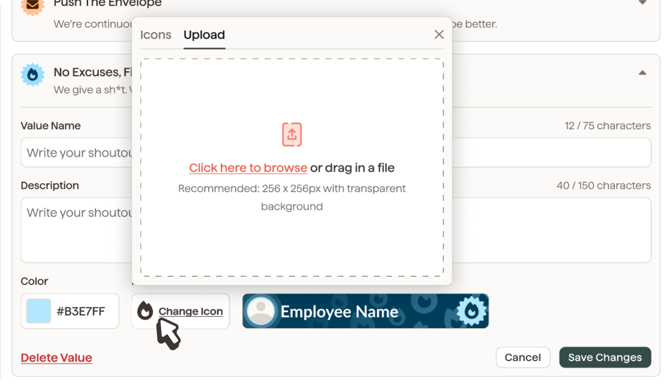672x385 pixels.
Task: Click Save Changes button
Action: click(x=605, y=357)
